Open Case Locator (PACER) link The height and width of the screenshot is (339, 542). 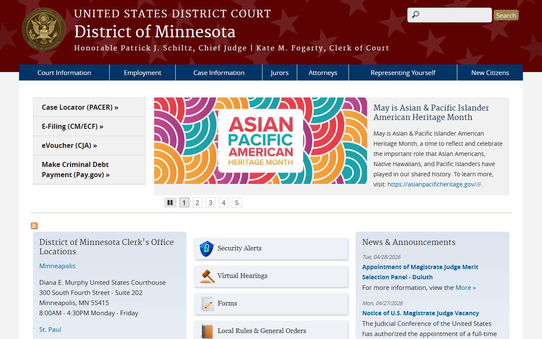coord(89,107)
